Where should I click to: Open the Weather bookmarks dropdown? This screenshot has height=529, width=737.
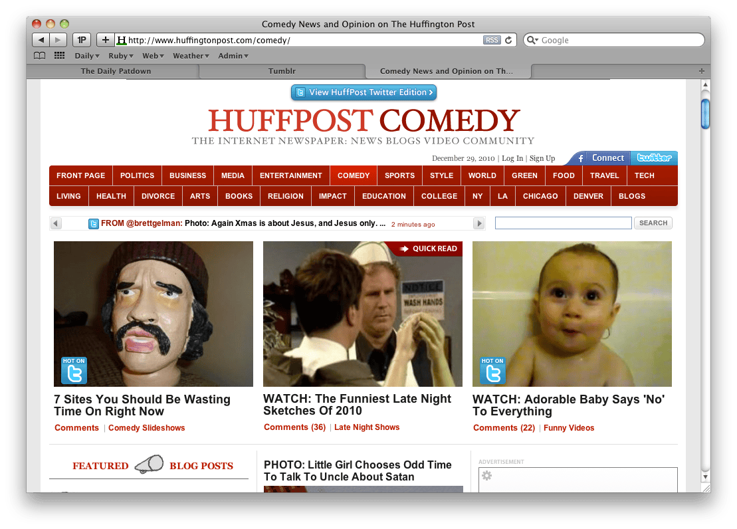191,55
